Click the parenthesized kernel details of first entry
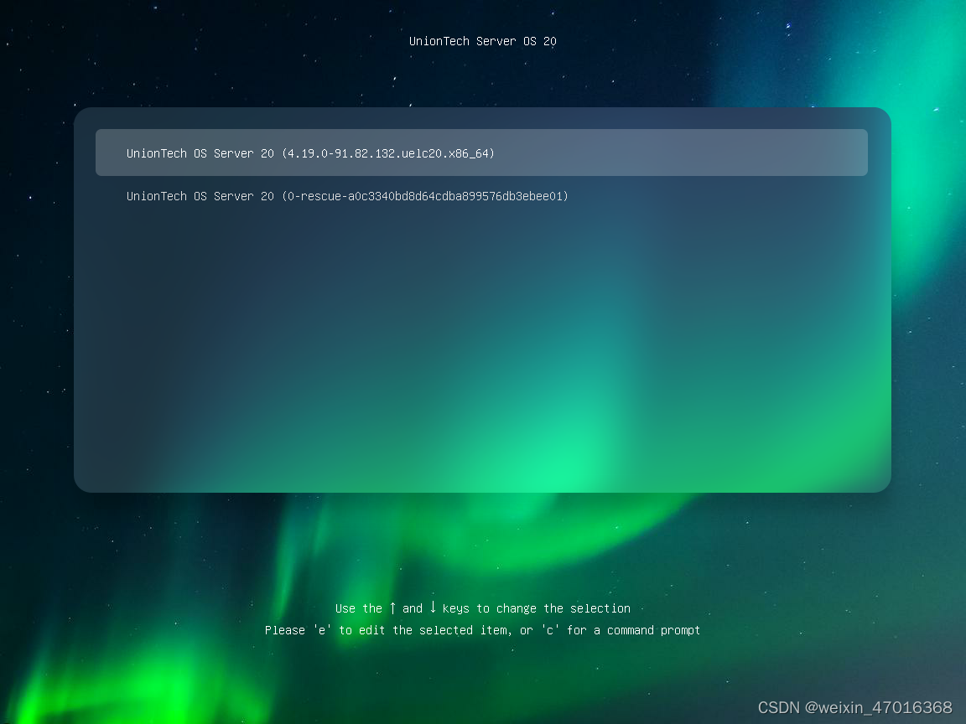This screenshot has height=724, width=966. tap(389, 153)
